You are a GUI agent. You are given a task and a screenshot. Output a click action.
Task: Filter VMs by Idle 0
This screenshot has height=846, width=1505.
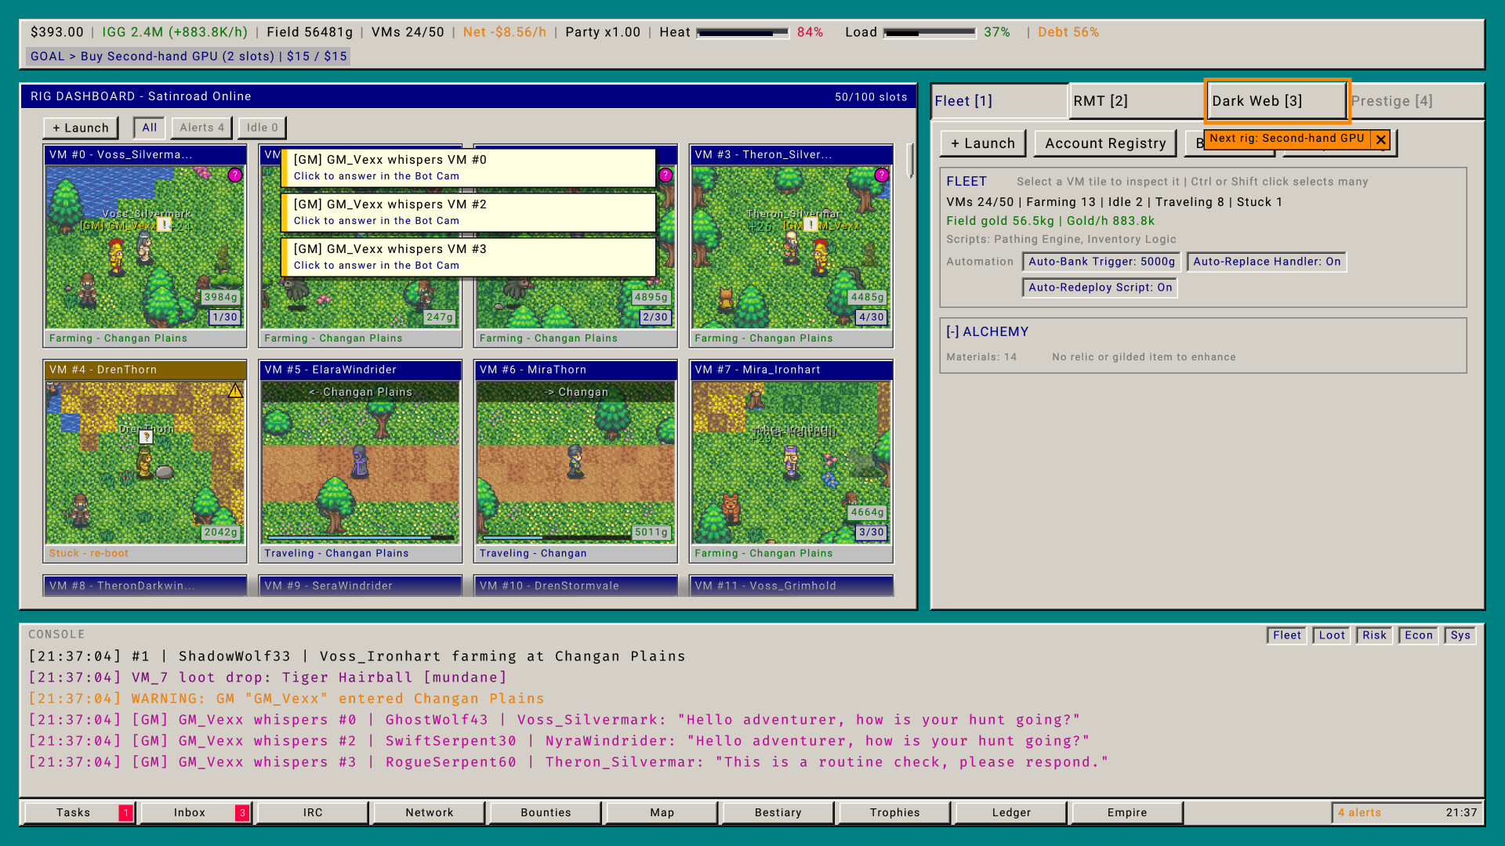(262, 128)
